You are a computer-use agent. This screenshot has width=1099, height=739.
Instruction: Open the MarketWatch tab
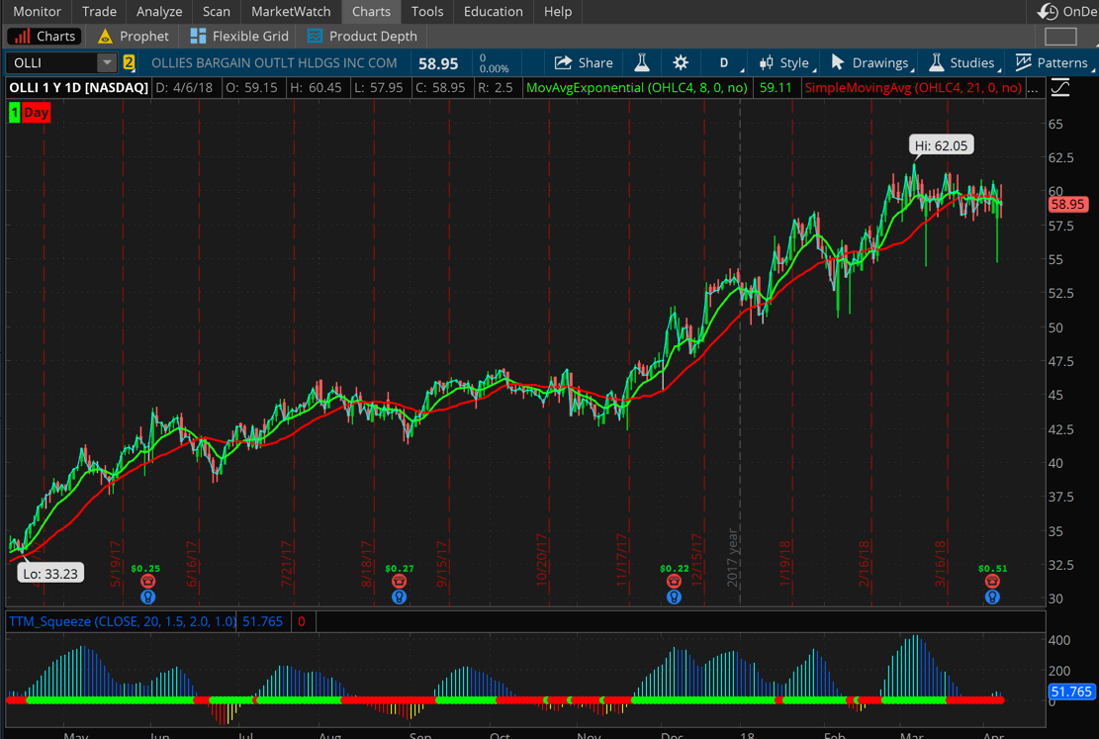(x=291, y=11)
